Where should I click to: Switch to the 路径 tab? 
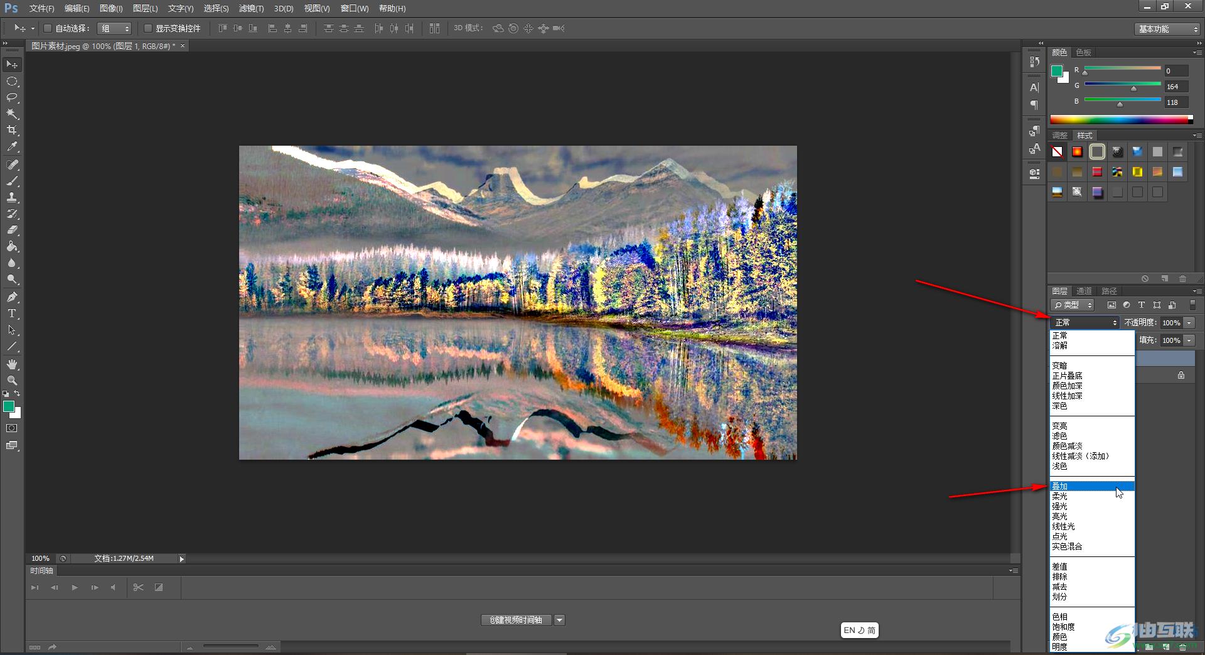[1109, 291]
